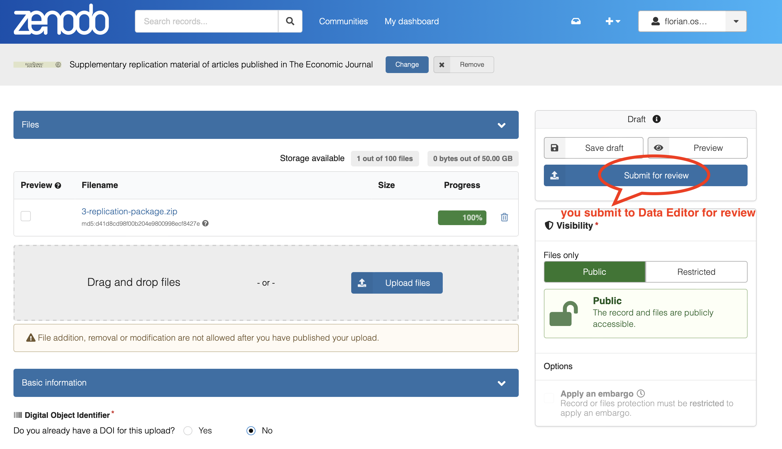Collapse the Files section
The image size is (782, 449).
pyautogui.click(x=501, y=125)
